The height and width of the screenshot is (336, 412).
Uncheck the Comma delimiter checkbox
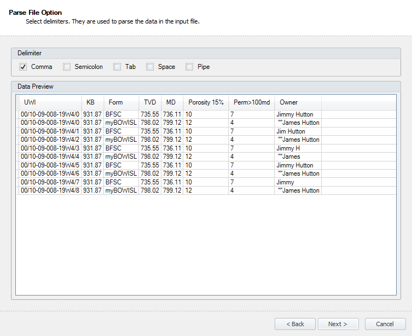pyautogui.click(x=23, y=67)
